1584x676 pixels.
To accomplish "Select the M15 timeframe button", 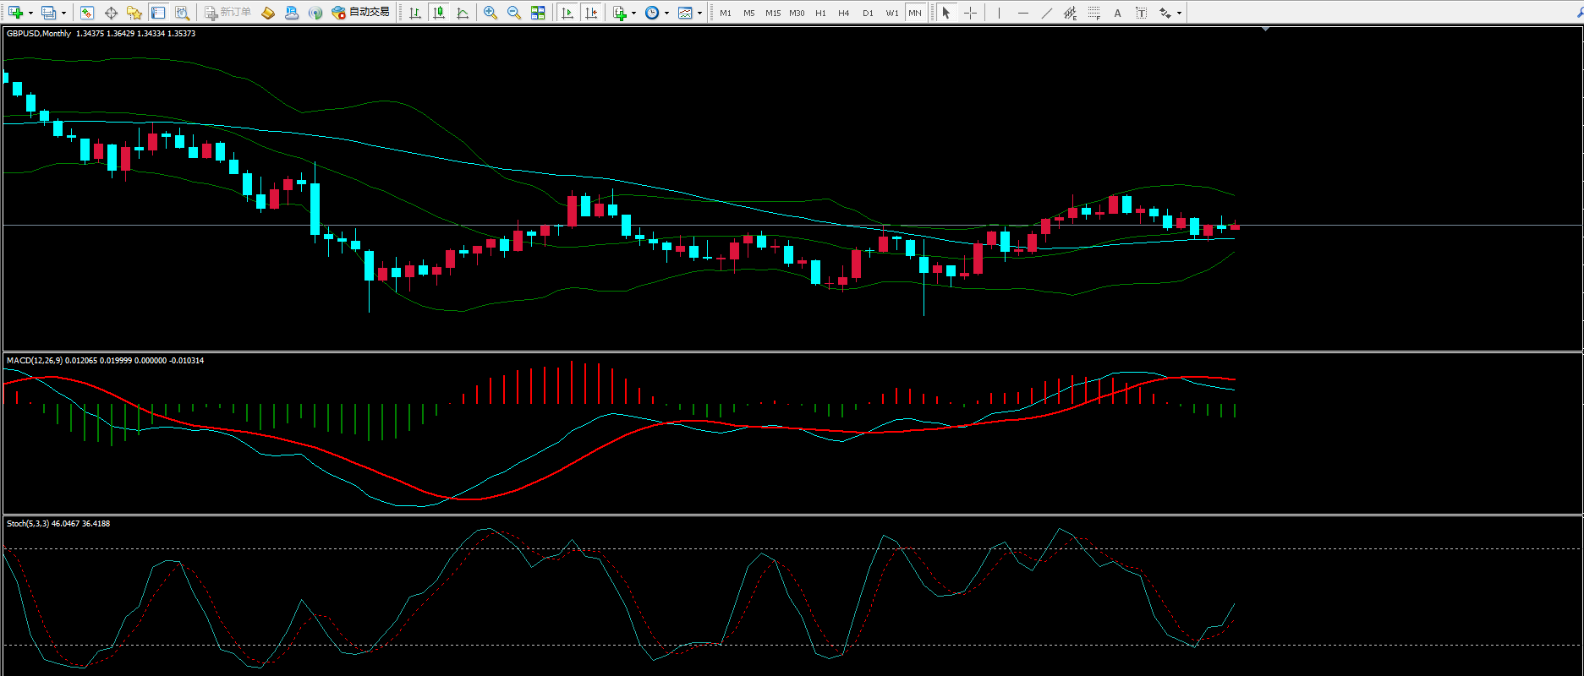I will point(772,13).
